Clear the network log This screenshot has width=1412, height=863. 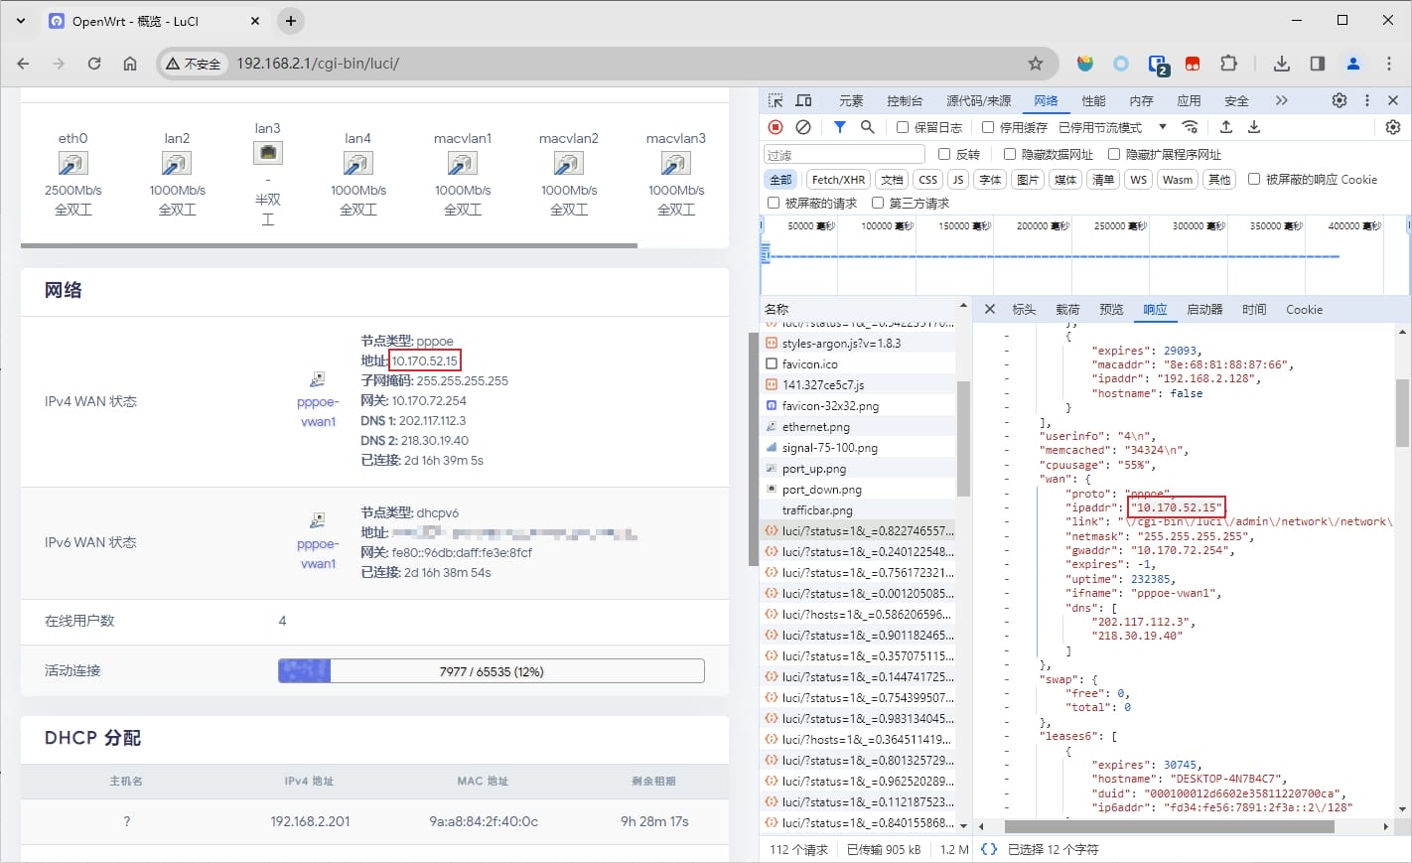pos(803,127)
